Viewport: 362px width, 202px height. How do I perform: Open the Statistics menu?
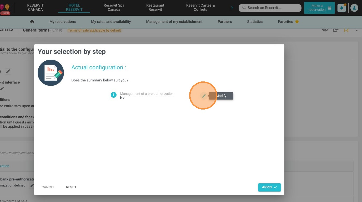[255, 22]
